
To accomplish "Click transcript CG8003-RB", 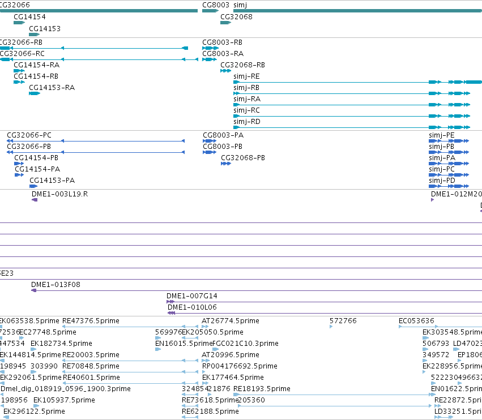I will [x=222, y=42].
